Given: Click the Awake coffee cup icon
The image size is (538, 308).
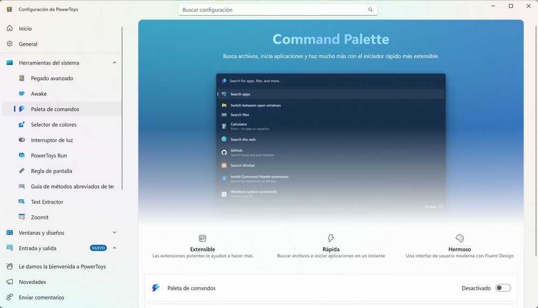Looking at the screenshot, I should click(x=22, y=94).
